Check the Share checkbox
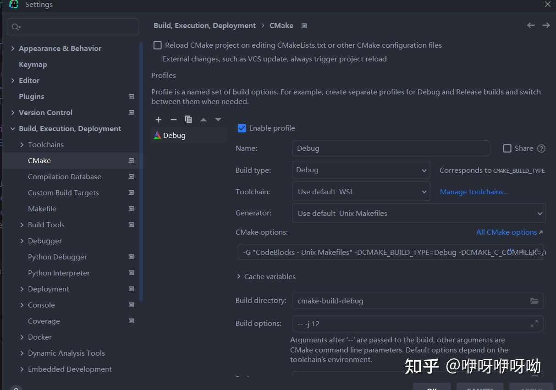Image resolution: width=556 pixels, height=390 pixels. 507,148
